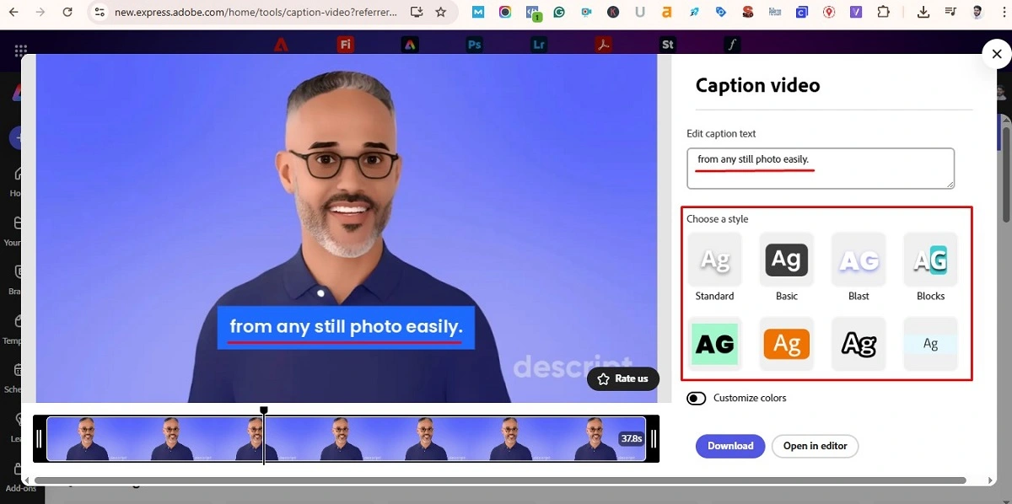Go to Home using the sidebar icon

pyautogui.click(x=18, y=180)
